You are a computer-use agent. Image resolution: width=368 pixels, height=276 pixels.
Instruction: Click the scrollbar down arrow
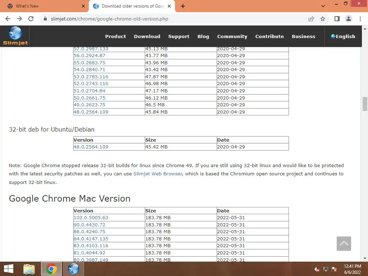pos(365,258)
